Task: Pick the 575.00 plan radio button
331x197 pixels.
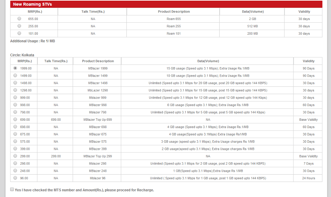Action: (x=15, y=141)
